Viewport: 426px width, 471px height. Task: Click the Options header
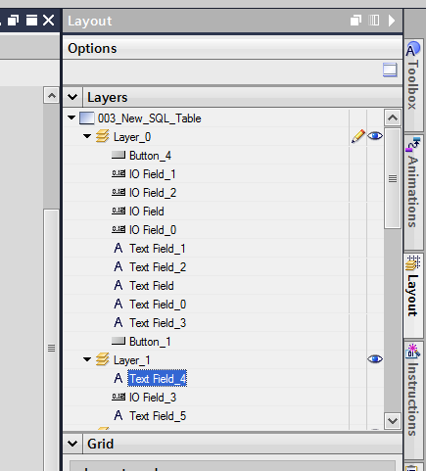coord(232,48)
